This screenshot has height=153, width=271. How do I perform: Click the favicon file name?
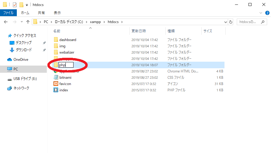(65, 84)
